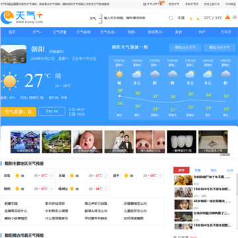238x238 pixels.
Task: Click the partly cloudy icon for 星期三
Action: point(190,74)
